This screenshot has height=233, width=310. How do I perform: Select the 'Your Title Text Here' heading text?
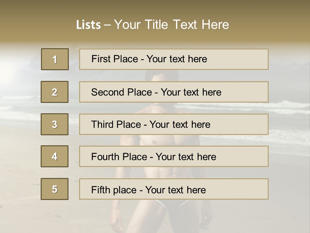click(171, 25)
